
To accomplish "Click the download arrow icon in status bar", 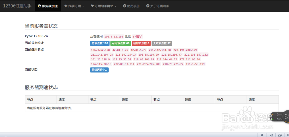I will 262,135.
